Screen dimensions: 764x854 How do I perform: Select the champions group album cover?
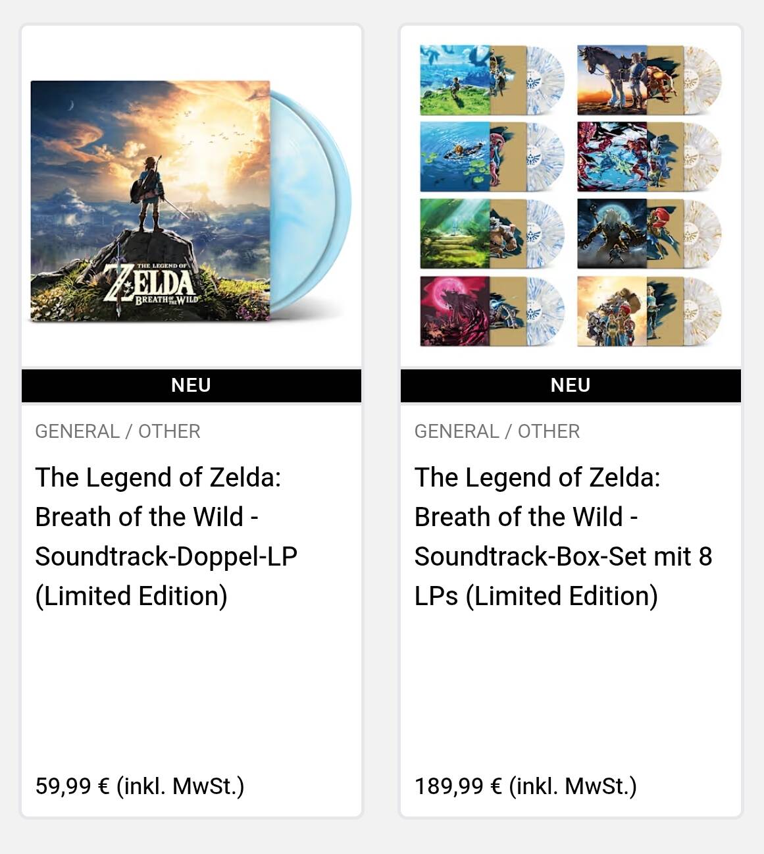click(611, 311)
